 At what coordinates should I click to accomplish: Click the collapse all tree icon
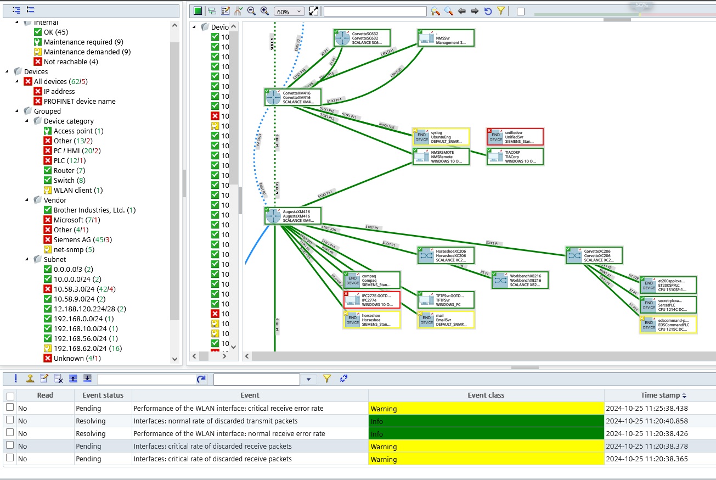pyautogui.click(x=30, y=10)
